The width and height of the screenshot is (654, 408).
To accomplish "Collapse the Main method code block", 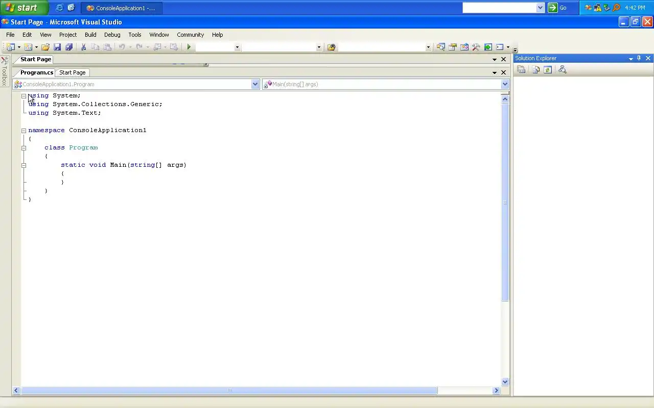I will pyautogui.click(x=24, y=165).
